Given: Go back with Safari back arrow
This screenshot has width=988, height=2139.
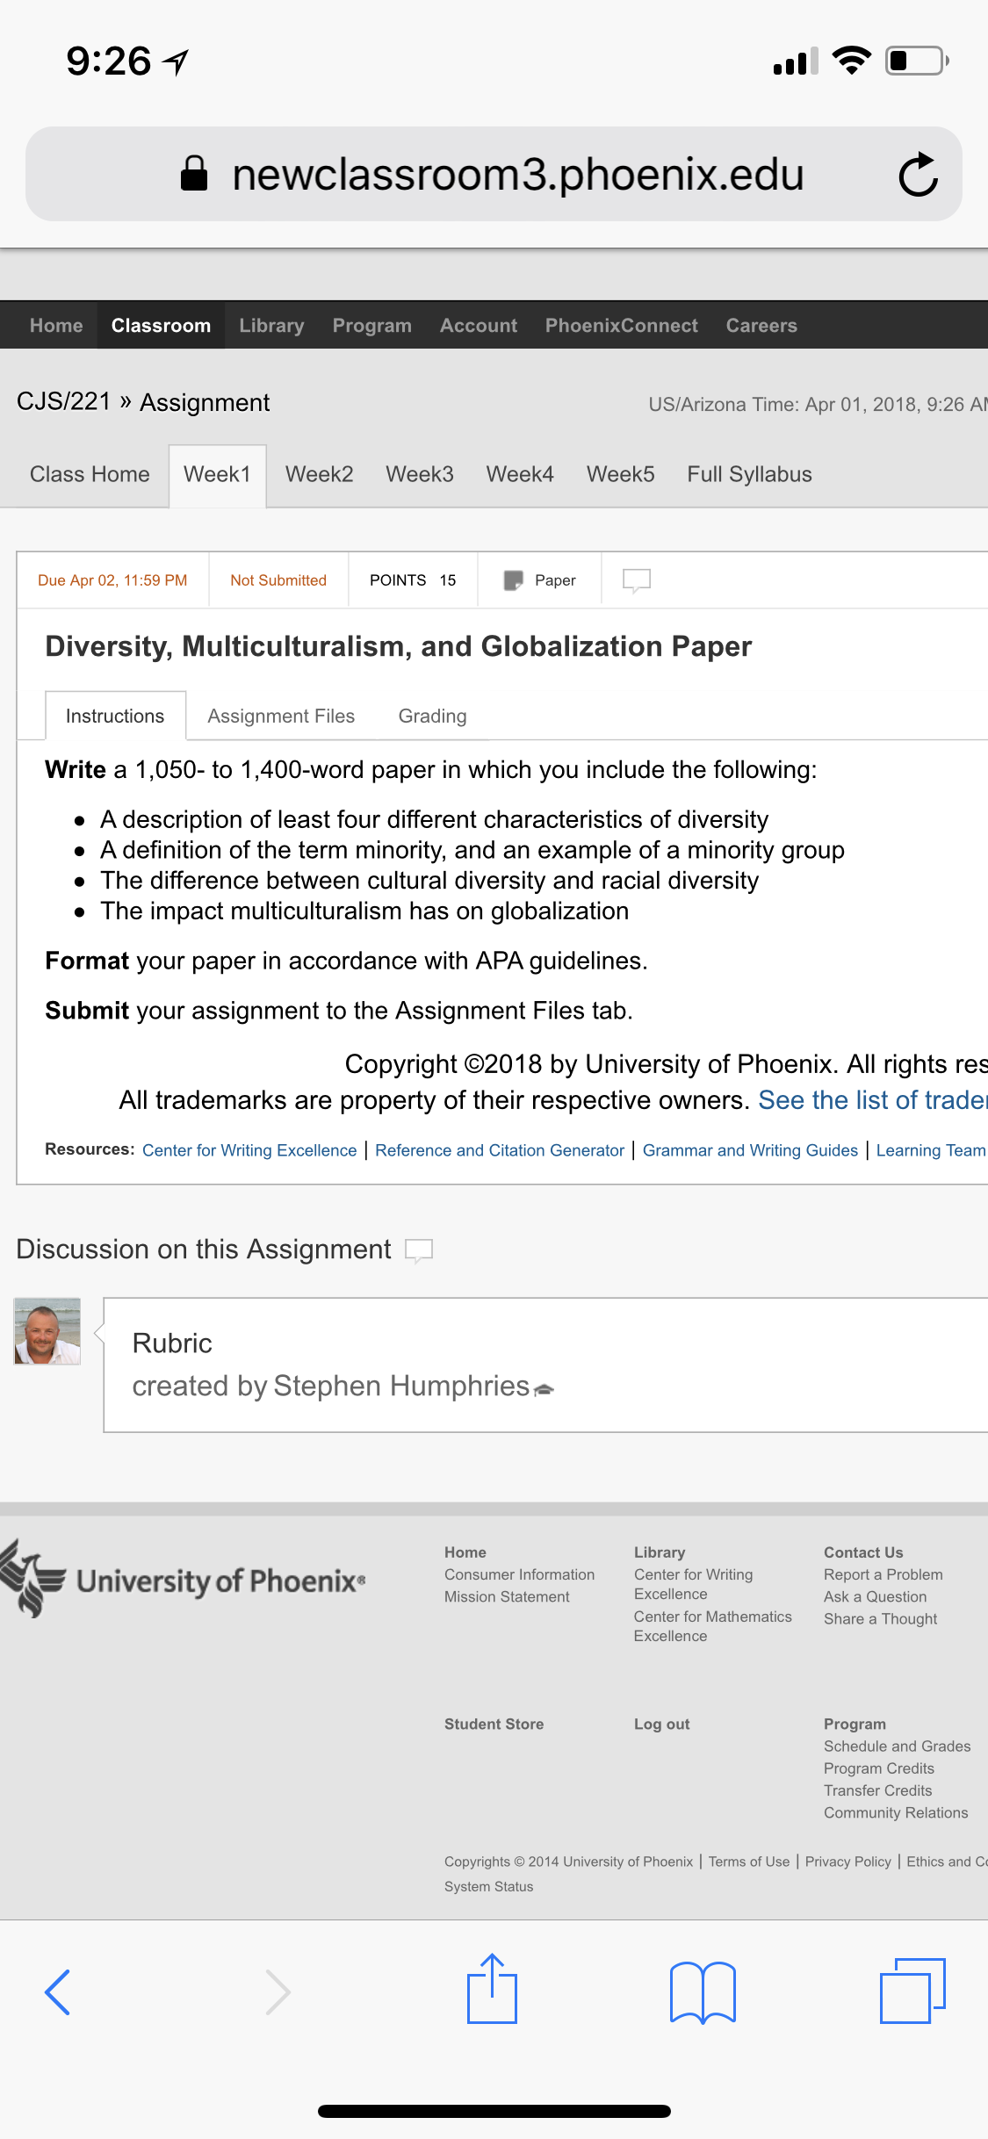Looking at the screenshot, I should (x=57, y=1991).
